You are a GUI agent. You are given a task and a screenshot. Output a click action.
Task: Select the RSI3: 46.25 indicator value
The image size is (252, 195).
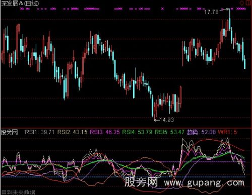(x=105, y=132)
